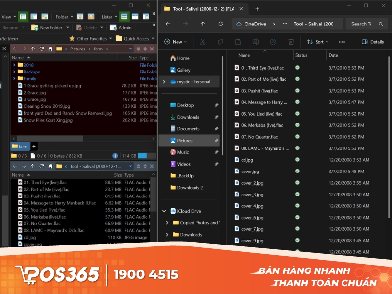Click the Refresh icon in Directory Opus path bar

[x=42, y=49]
